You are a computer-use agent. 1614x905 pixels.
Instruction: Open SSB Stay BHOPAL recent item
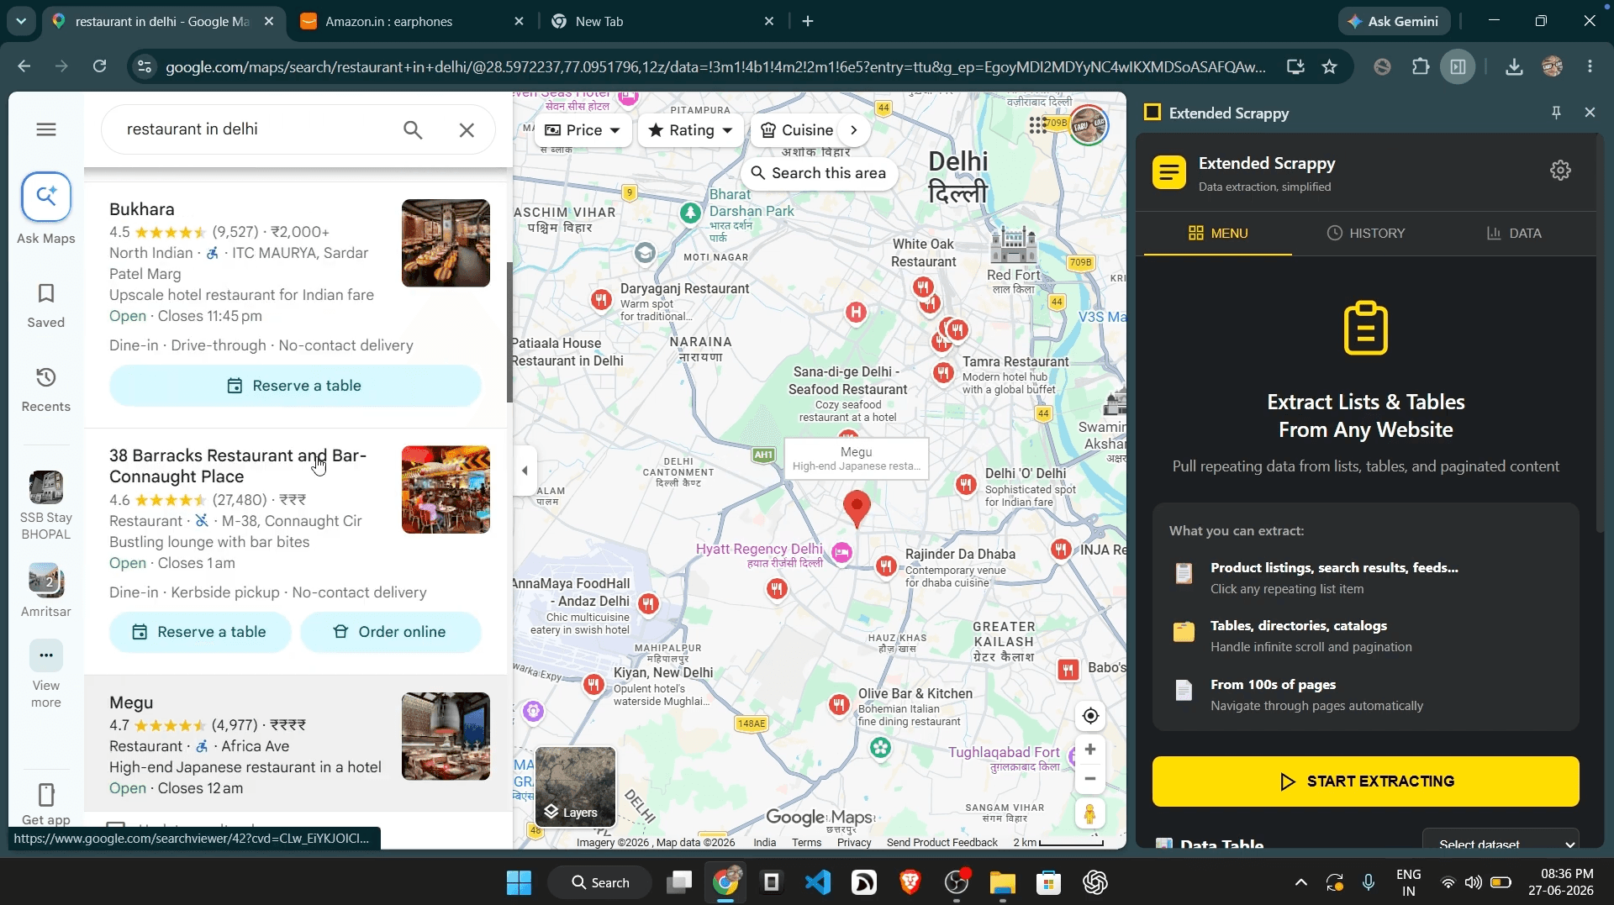pos(46,506)
